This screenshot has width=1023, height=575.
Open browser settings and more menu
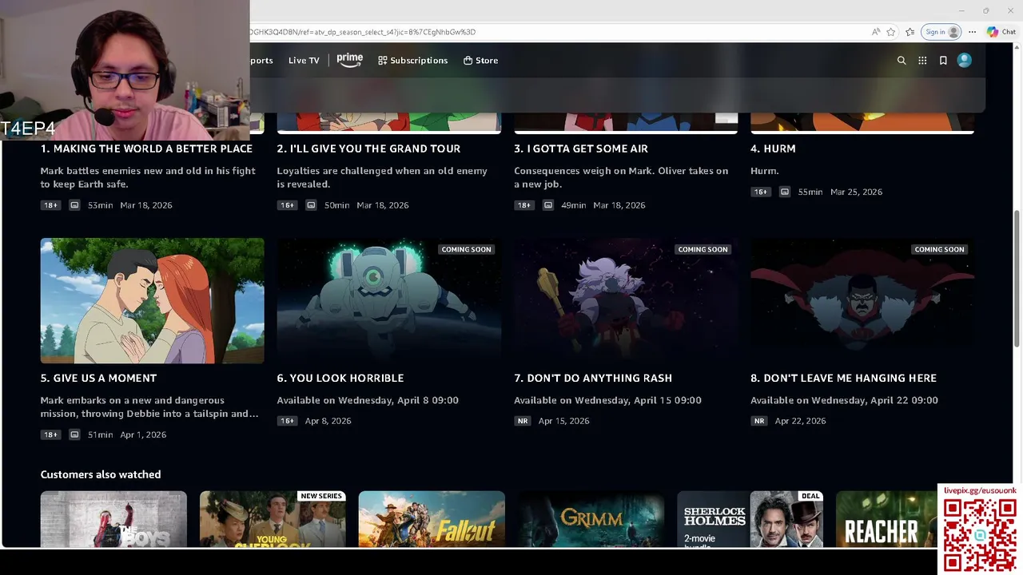point(972,32)
